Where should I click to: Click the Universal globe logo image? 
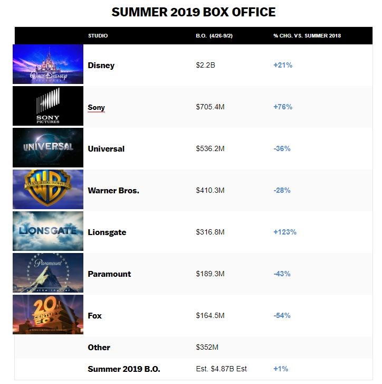(48, 148)
